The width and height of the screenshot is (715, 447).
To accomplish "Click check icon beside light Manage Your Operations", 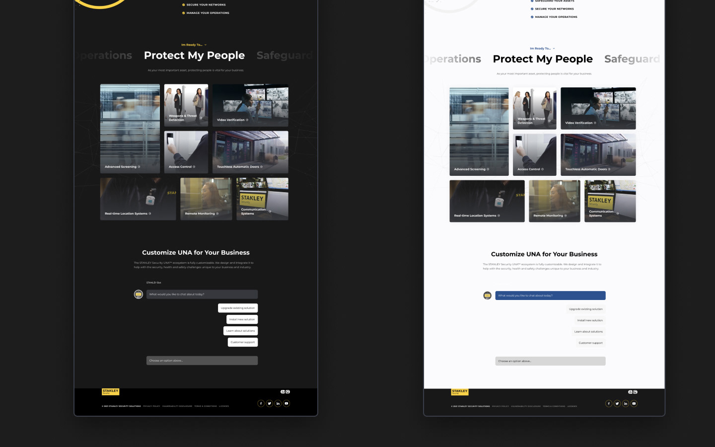I will coord(532,17).
